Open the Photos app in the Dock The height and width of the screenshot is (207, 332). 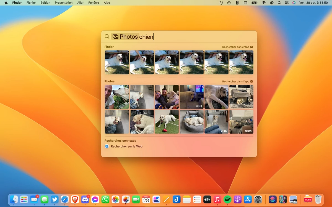(x=116, y=199)
